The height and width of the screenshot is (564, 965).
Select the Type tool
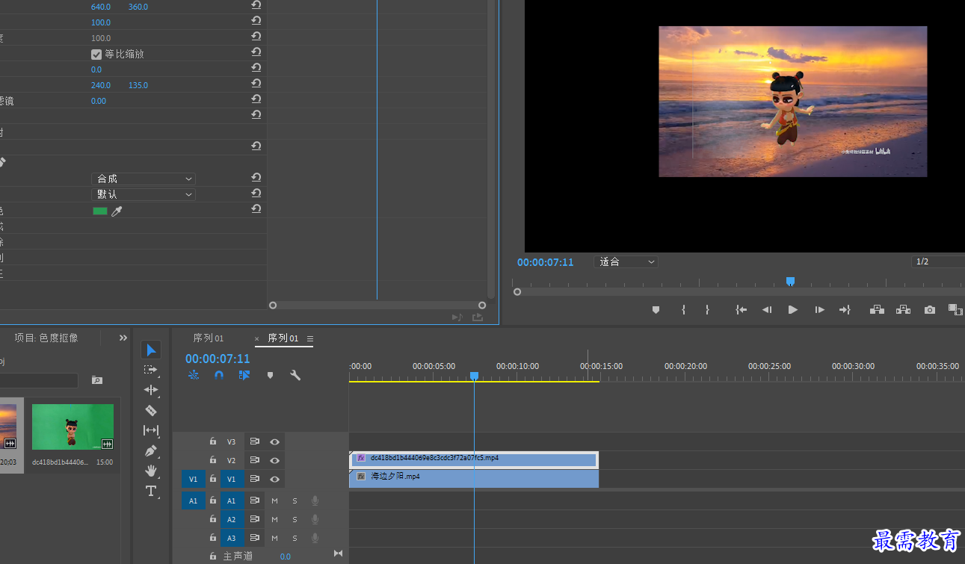coord(151,491)
